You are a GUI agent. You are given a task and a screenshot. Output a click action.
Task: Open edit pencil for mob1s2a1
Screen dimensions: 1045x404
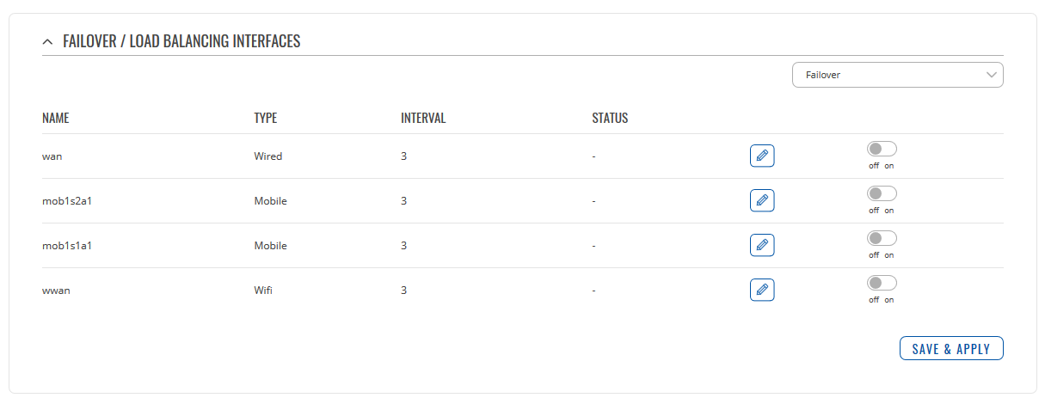761,201
